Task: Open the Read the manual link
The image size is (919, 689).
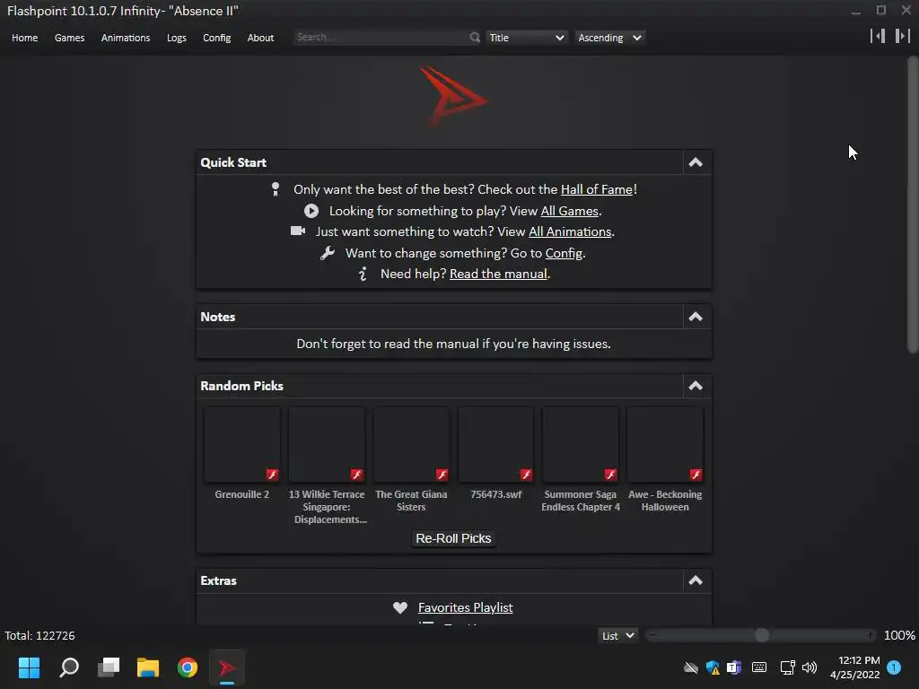Action: pyautogui.click(x=498, y=274)
